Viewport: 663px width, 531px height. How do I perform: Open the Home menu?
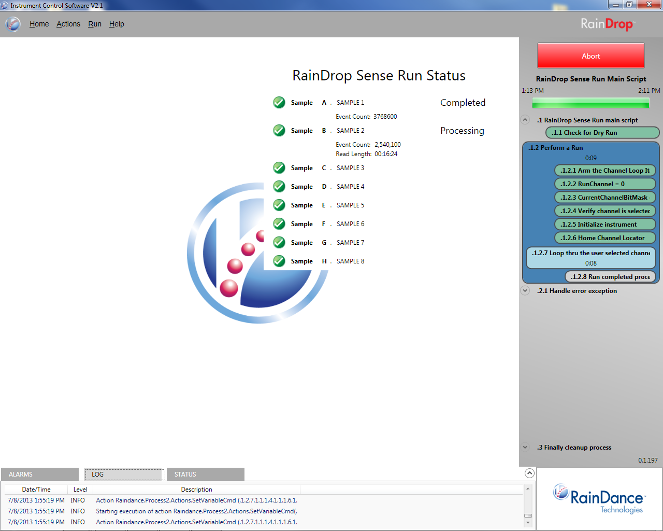click(x=39, y=24)
